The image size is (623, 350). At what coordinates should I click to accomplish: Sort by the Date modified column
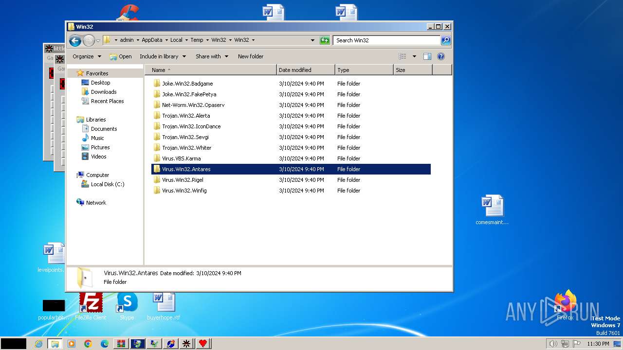pos(306,70)
